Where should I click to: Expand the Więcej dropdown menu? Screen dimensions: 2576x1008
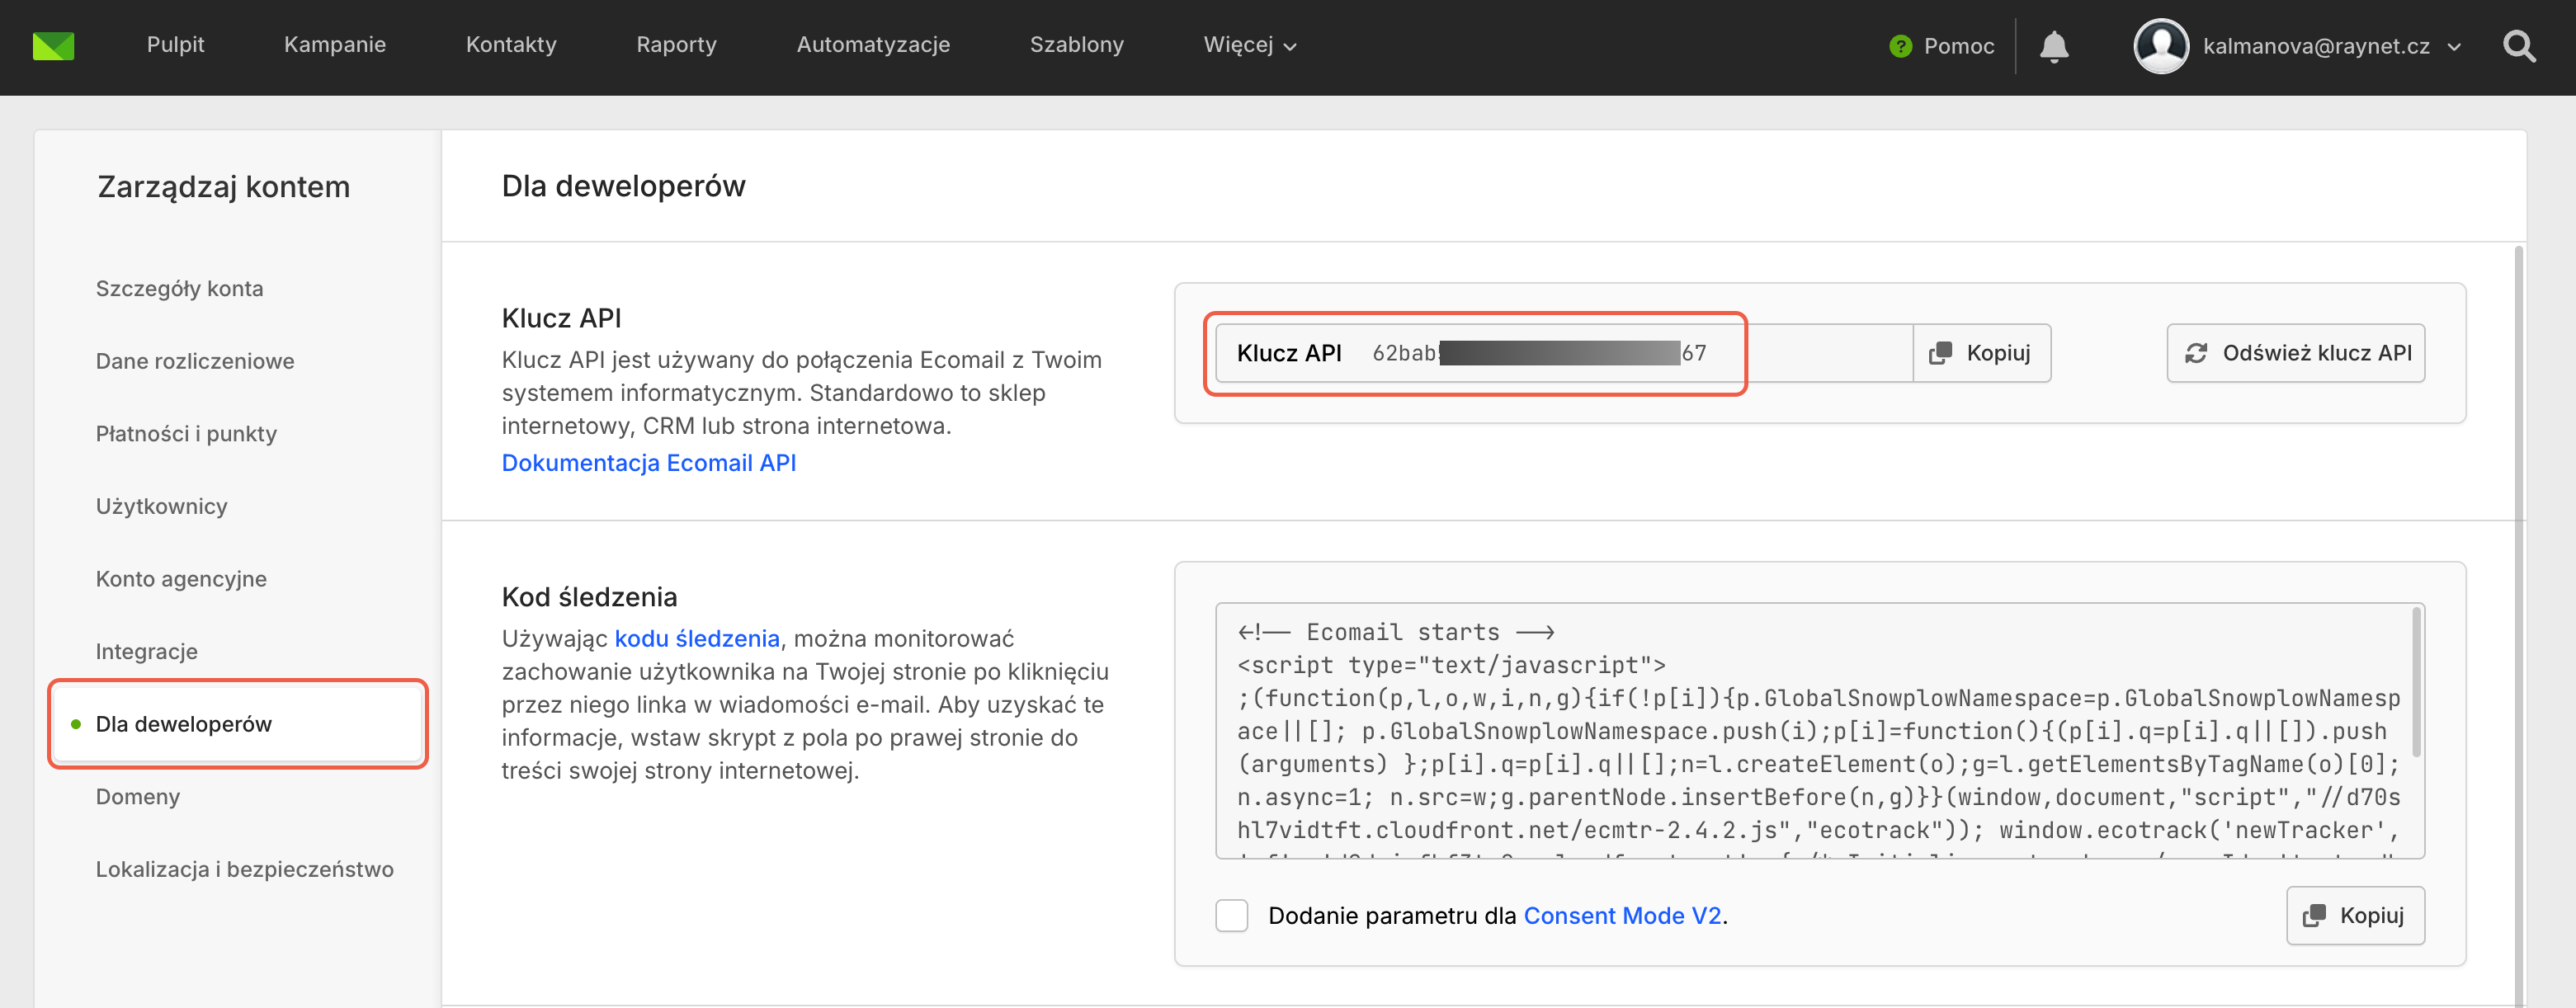tap(1250, 45)
